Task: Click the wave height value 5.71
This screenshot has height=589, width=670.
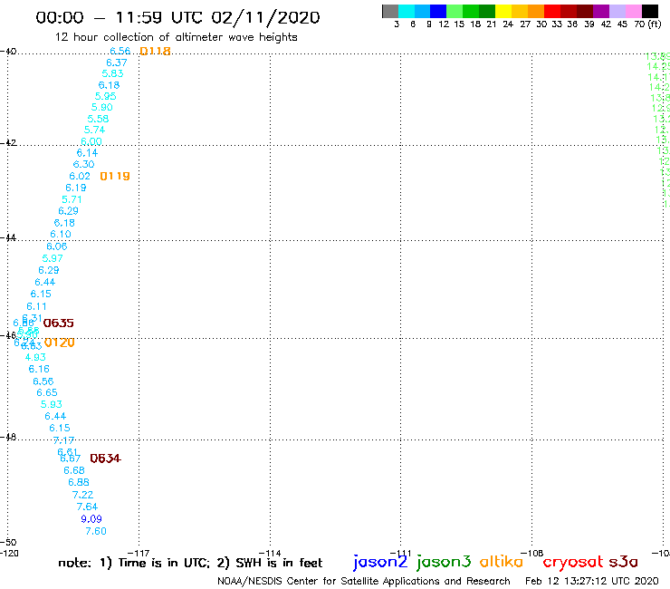Action: 72,199
